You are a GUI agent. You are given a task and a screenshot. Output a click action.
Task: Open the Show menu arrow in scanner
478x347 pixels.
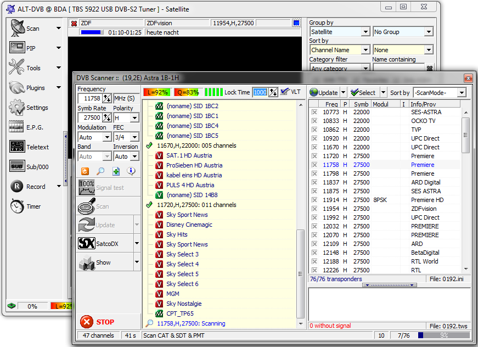click(x=137, y=262)
